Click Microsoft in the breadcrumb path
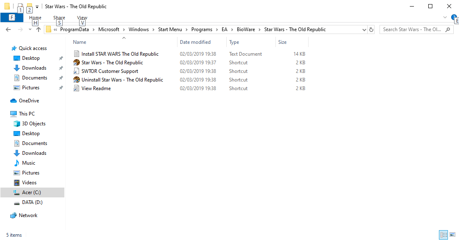 tap(109, 29)
